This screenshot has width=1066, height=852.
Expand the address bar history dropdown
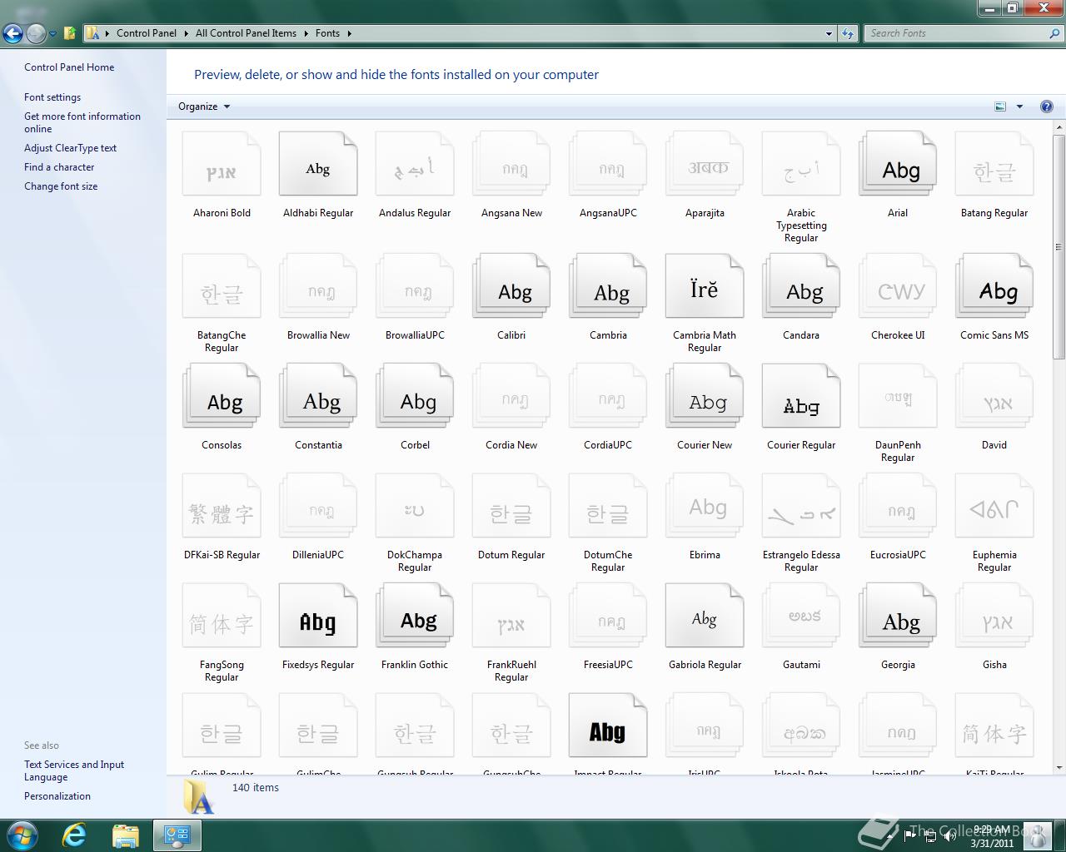(829, 33)
